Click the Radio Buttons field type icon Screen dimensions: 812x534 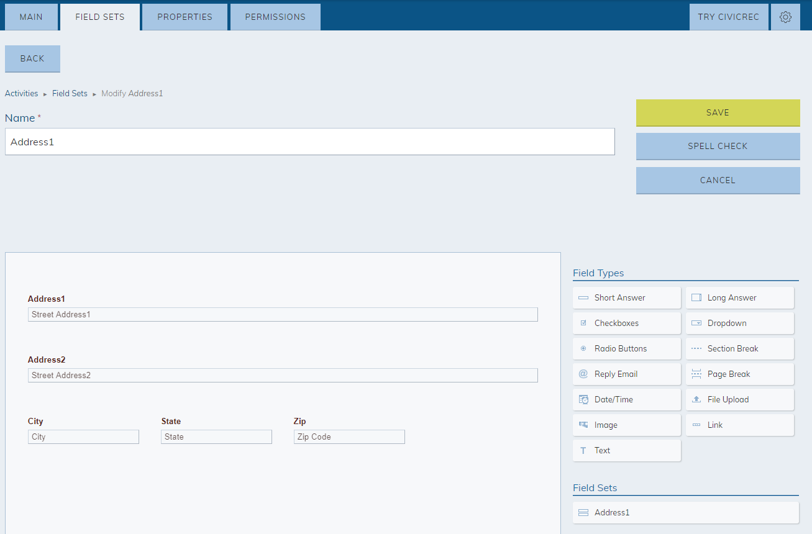click(583, 349)
